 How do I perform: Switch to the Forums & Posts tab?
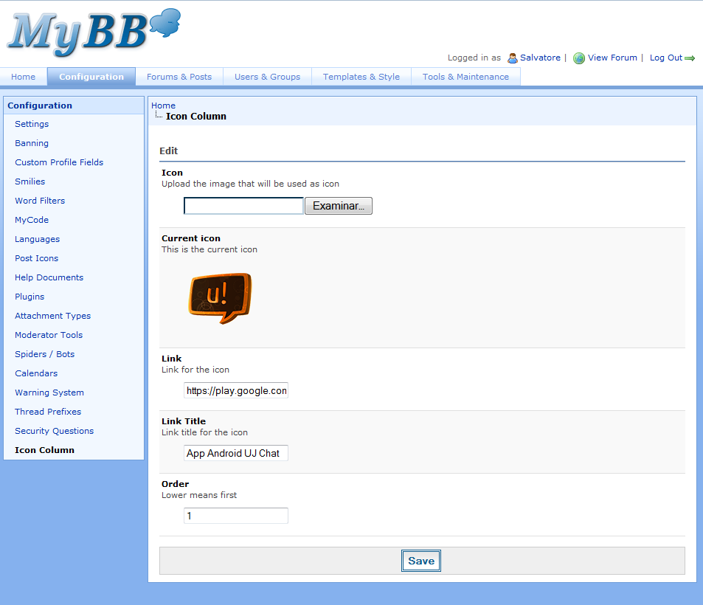pyautogui.click(x=179, y=77)
